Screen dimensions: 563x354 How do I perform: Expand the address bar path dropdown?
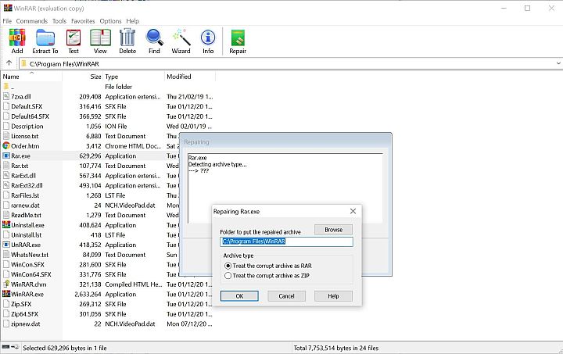point(558,63)
